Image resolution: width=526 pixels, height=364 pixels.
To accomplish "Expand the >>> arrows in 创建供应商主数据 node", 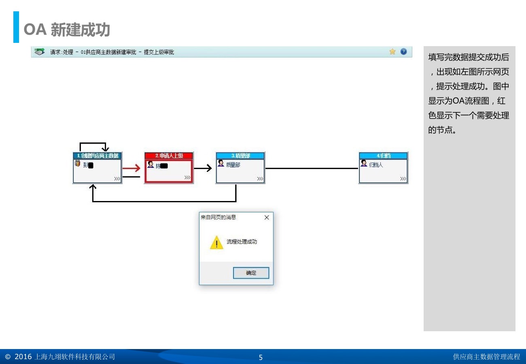I will [x=117, y=179].
